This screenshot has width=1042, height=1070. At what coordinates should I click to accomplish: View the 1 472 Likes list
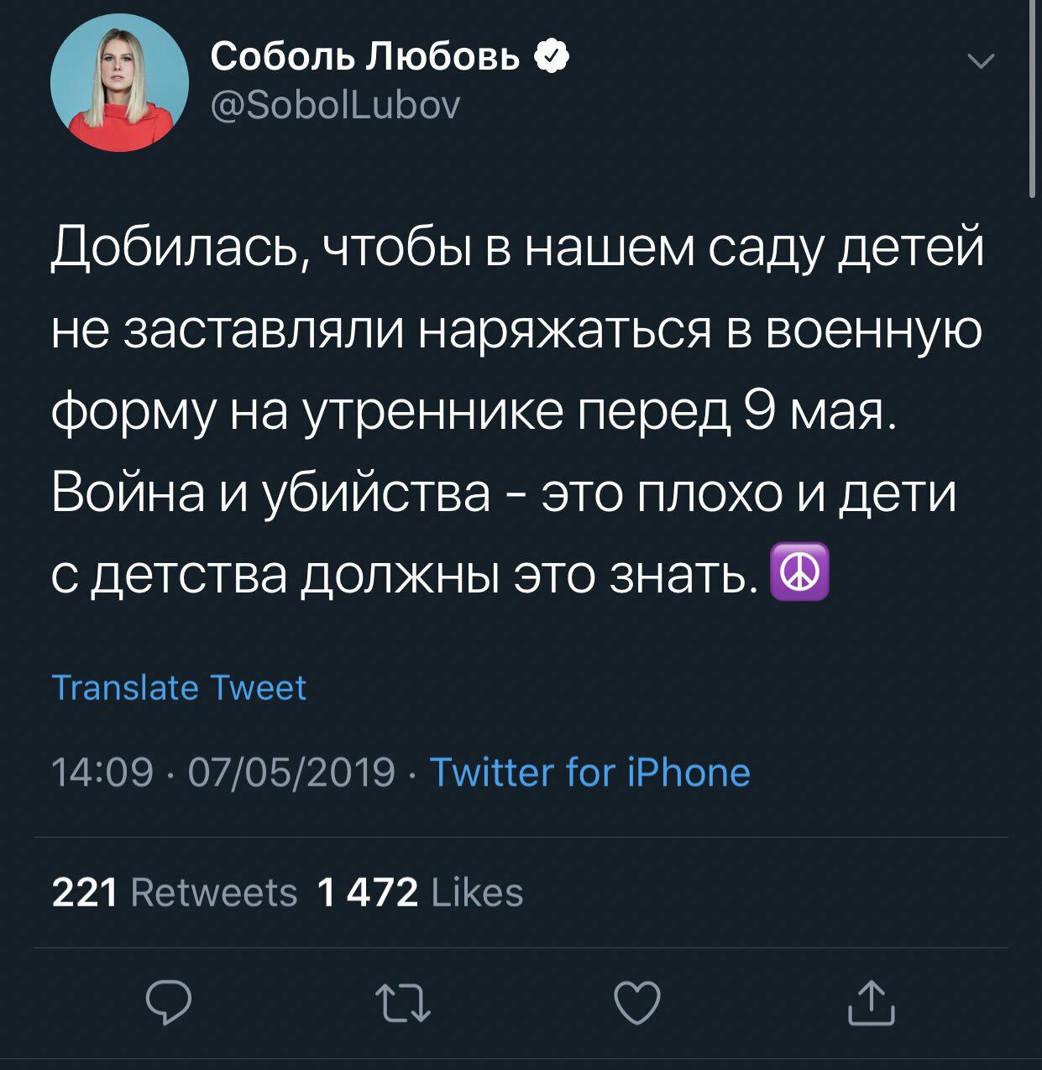[420, 892]
